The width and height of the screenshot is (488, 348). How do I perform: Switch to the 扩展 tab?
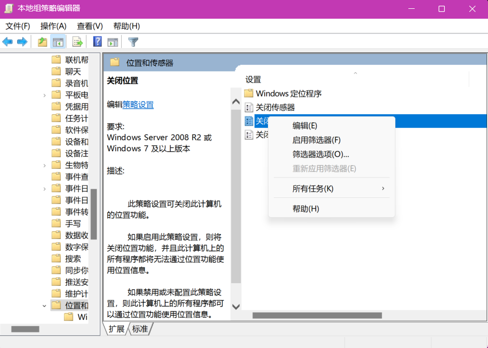coord(117,329)
